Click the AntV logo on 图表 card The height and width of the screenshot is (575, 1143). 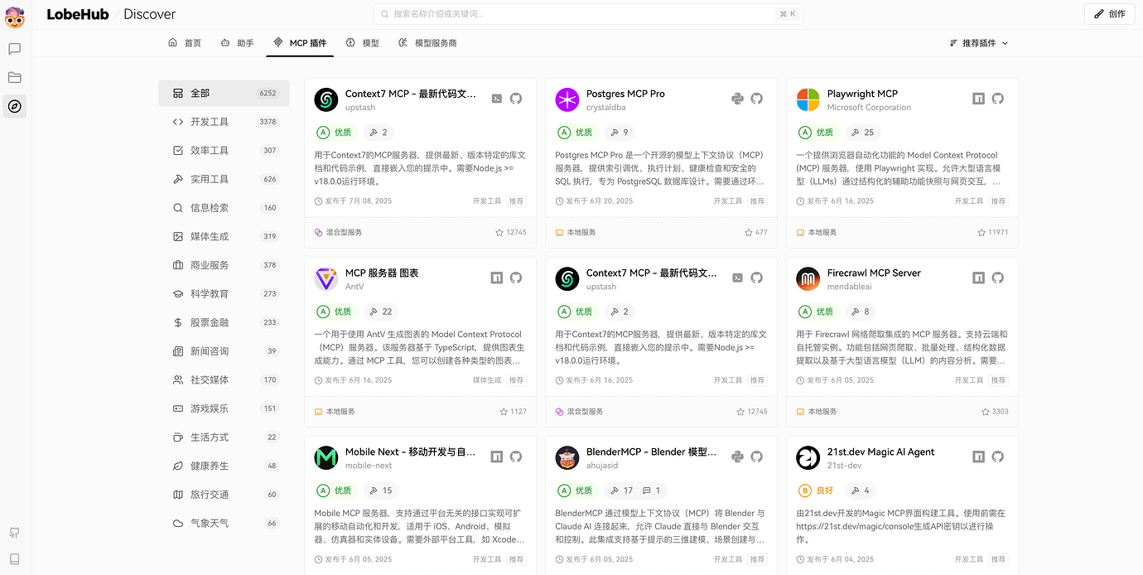(326, 278)
